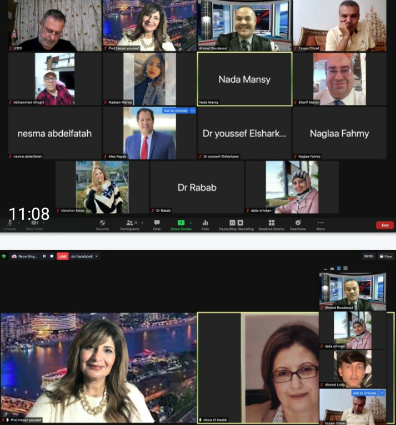Open the Participants panel
The image size is (396, 425).
tap(129, 224)
